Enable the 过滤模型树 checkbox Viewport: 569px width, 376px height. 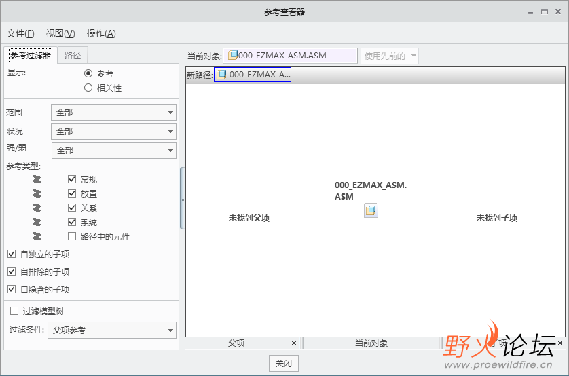14,311
